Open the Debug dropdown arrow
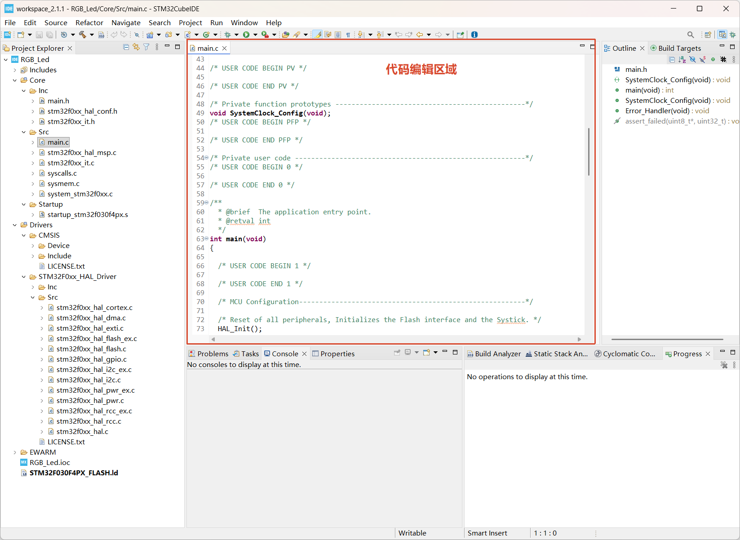This screenshot has width=740, height=540. [x=236, y=35]
